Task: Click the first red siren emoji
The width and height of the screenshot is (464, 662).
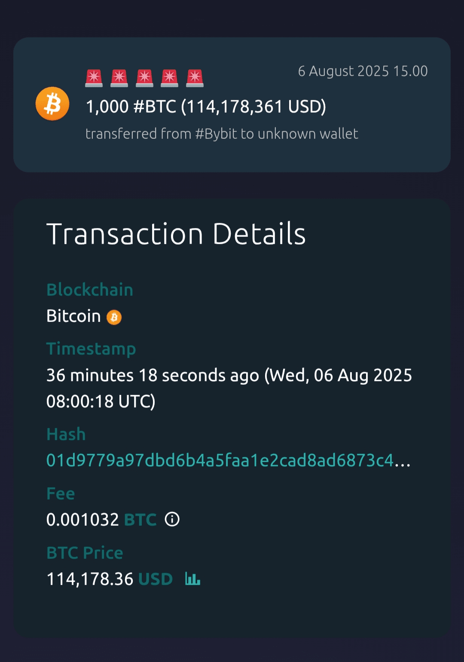Action: click(x=94, y=78)
